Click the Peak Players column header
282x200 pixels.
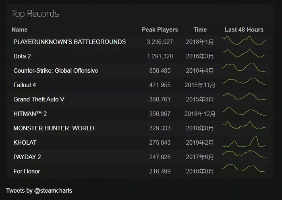(x=160, y=30)
